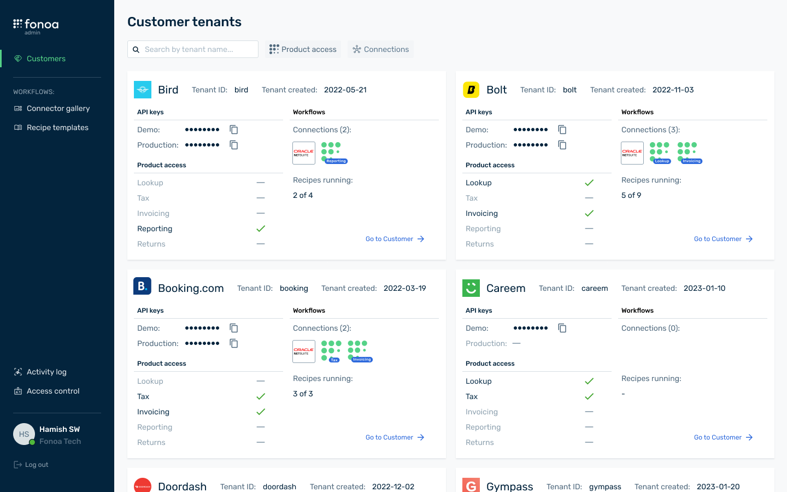Click the Hamish SW user avatar
Screen dimensions: 787x492
[x=24, y=434]
